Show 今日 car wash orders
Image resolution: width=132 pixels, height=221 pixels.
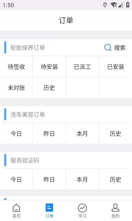[16, 133]
